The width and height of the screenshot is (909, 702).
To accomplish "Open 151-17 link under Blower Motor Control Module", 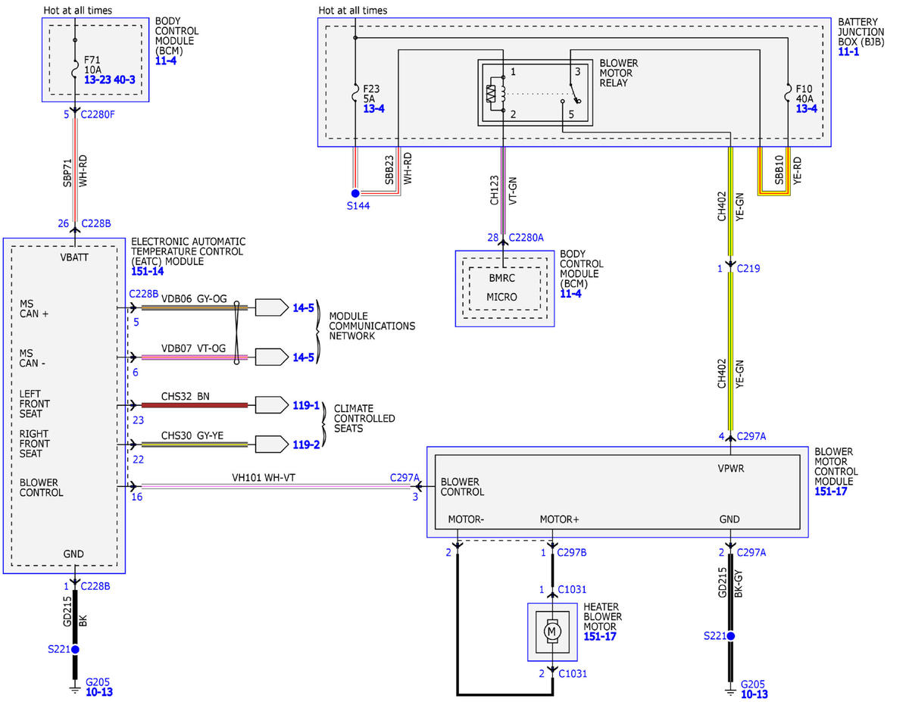I will (x=831, y=491).
